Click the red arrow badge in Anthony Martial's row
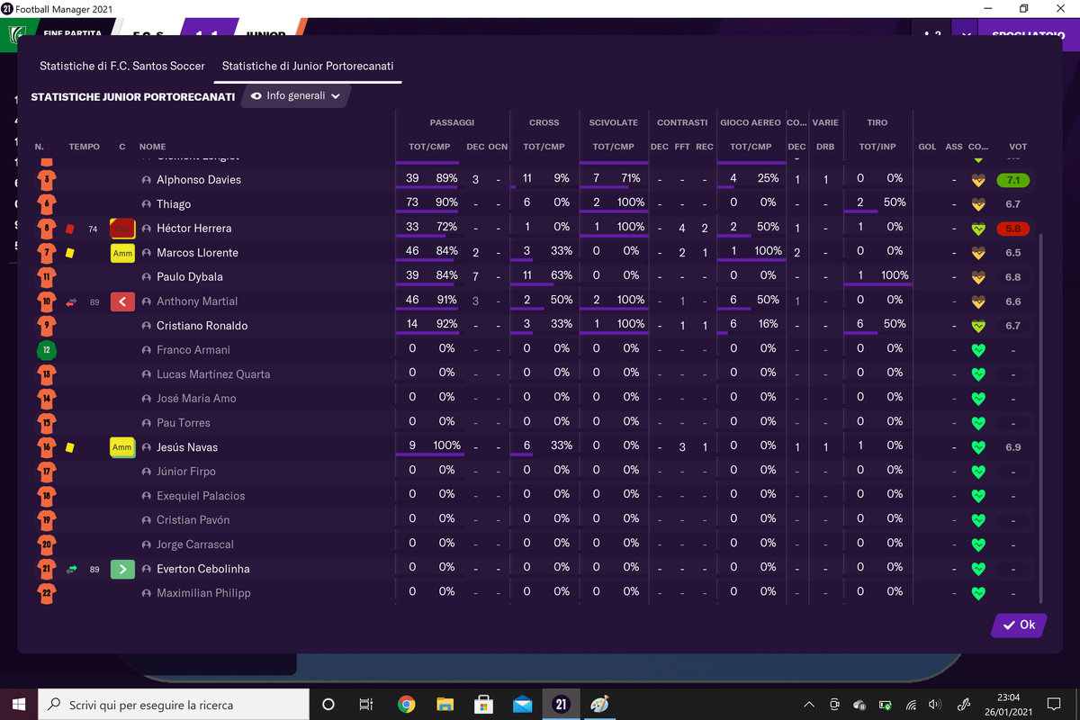Image resolution: width=1080 pixels, height=720 pixels. 122,301
